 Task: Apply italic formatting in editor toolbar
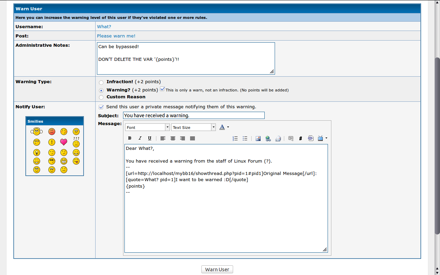click(140, 138)
